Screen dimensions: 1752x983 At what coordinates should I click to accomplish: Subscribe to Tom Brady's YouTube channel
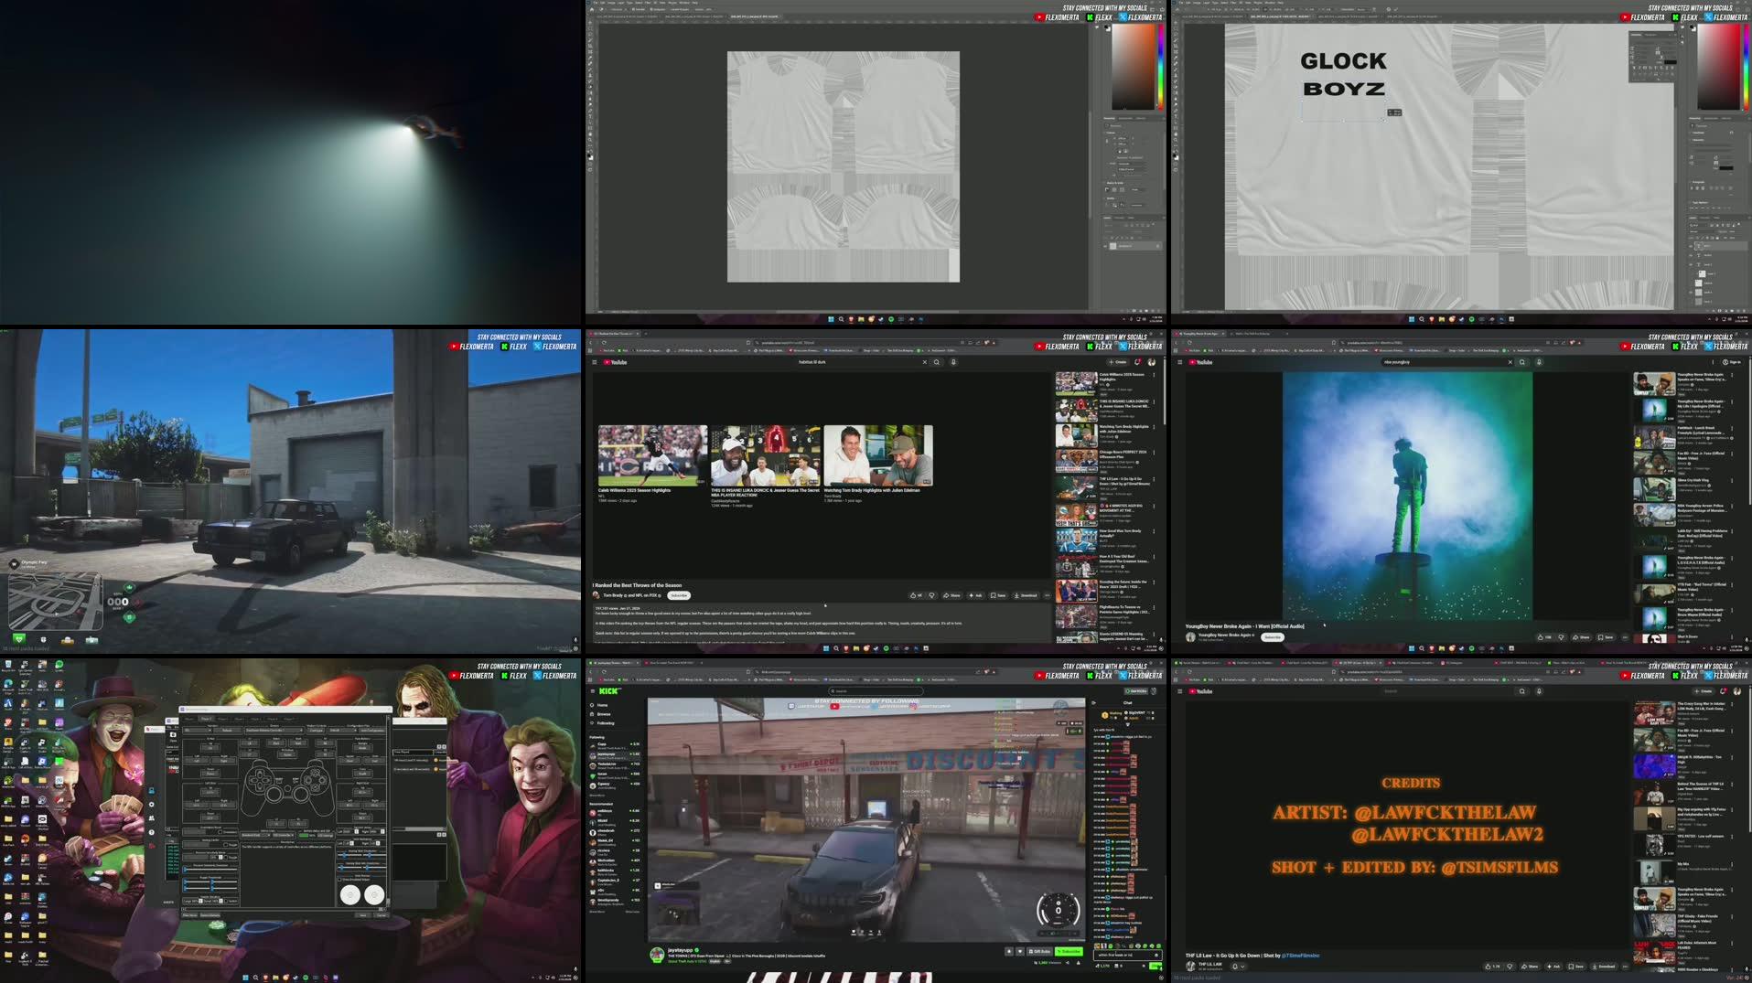click(x=678, y=595)
